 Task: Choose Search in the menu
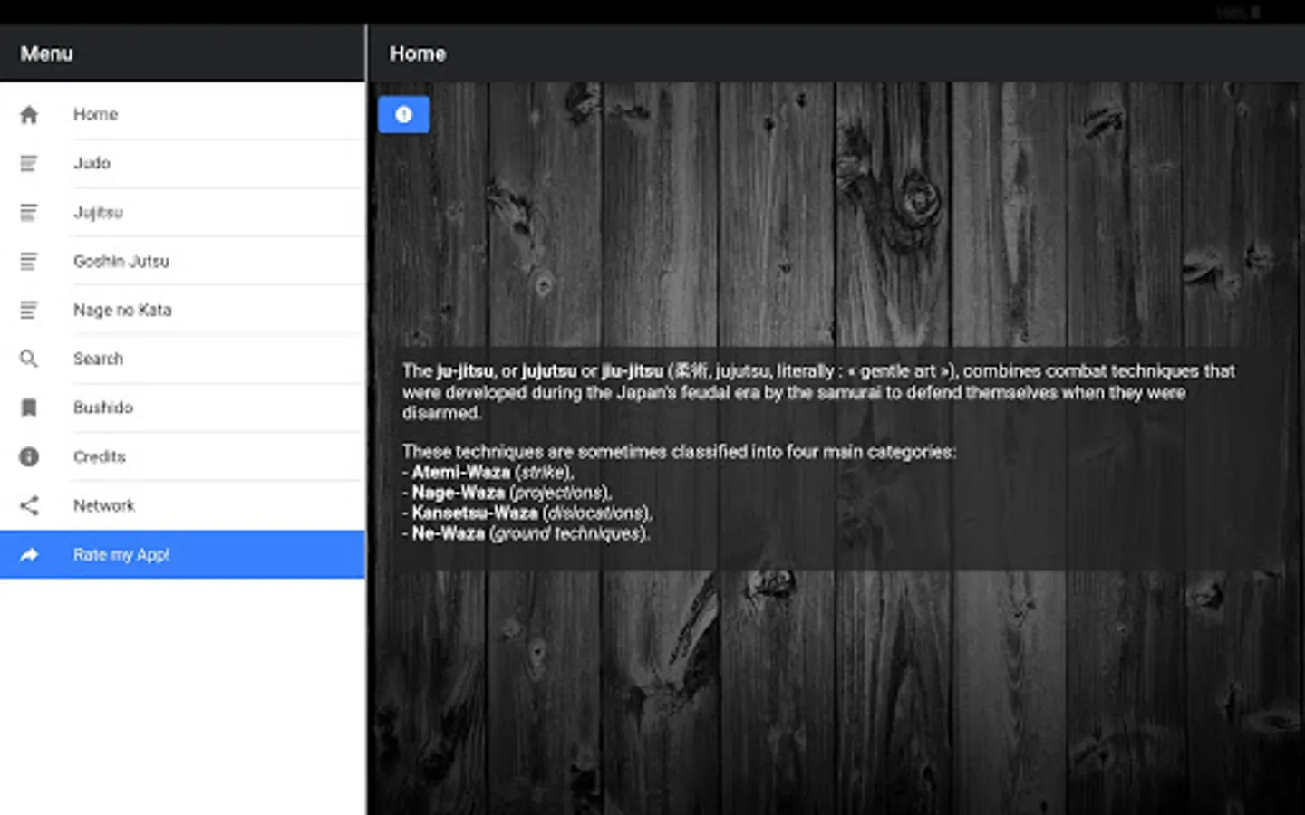click(x=182, y=359)
